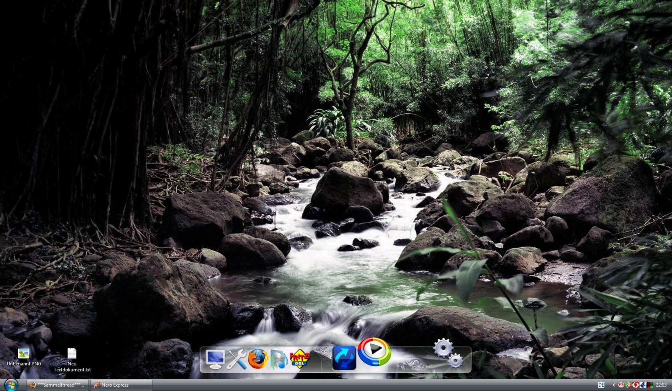Screen dimensions: 672x391
Task: Click the blue sync arrows dock icon
Action: [344, 358]
